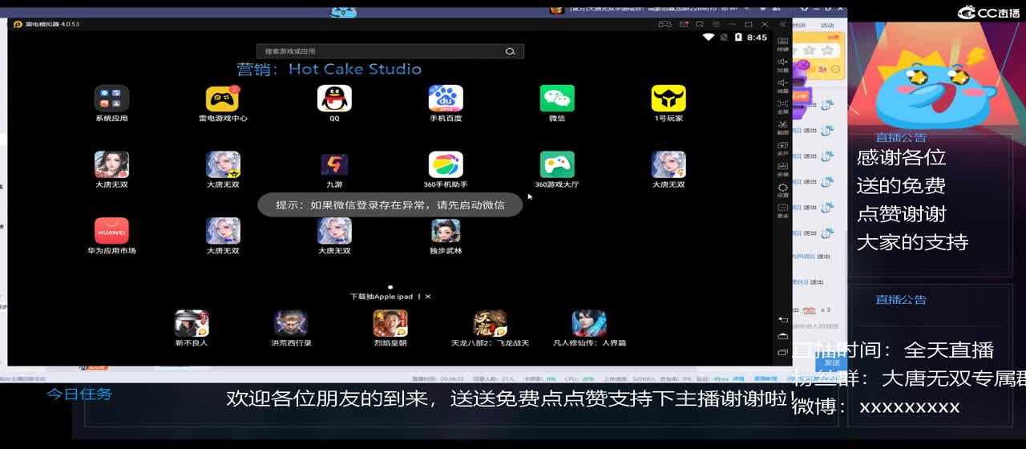Open 按键 keyboard mapping in sidebar
Image resolution: width=1026 pixels, height=449 pixels.
[783, 43]
